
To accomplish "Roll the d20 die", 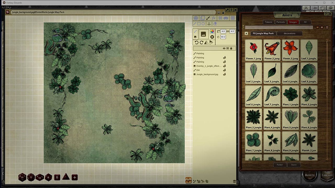I will 22,178.
